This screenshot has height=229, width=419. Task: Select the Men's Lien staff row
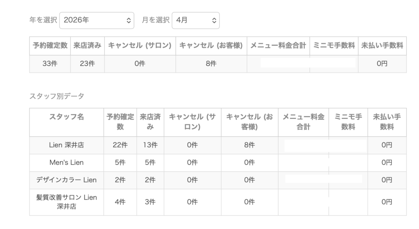pyautogui.click(x=67, y=163)
